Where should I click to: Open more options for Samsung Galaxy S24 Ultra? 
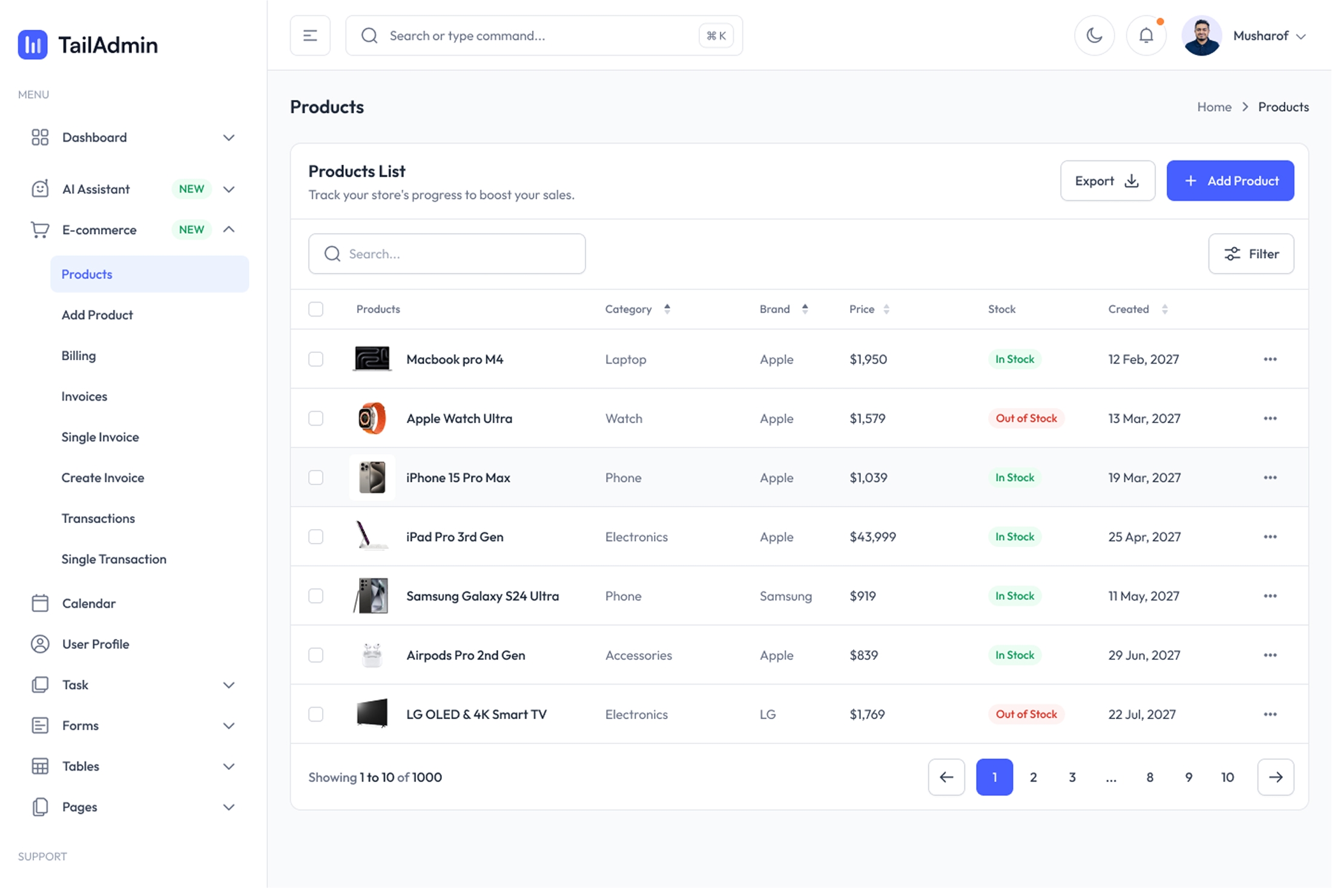tap(1270, 596)
